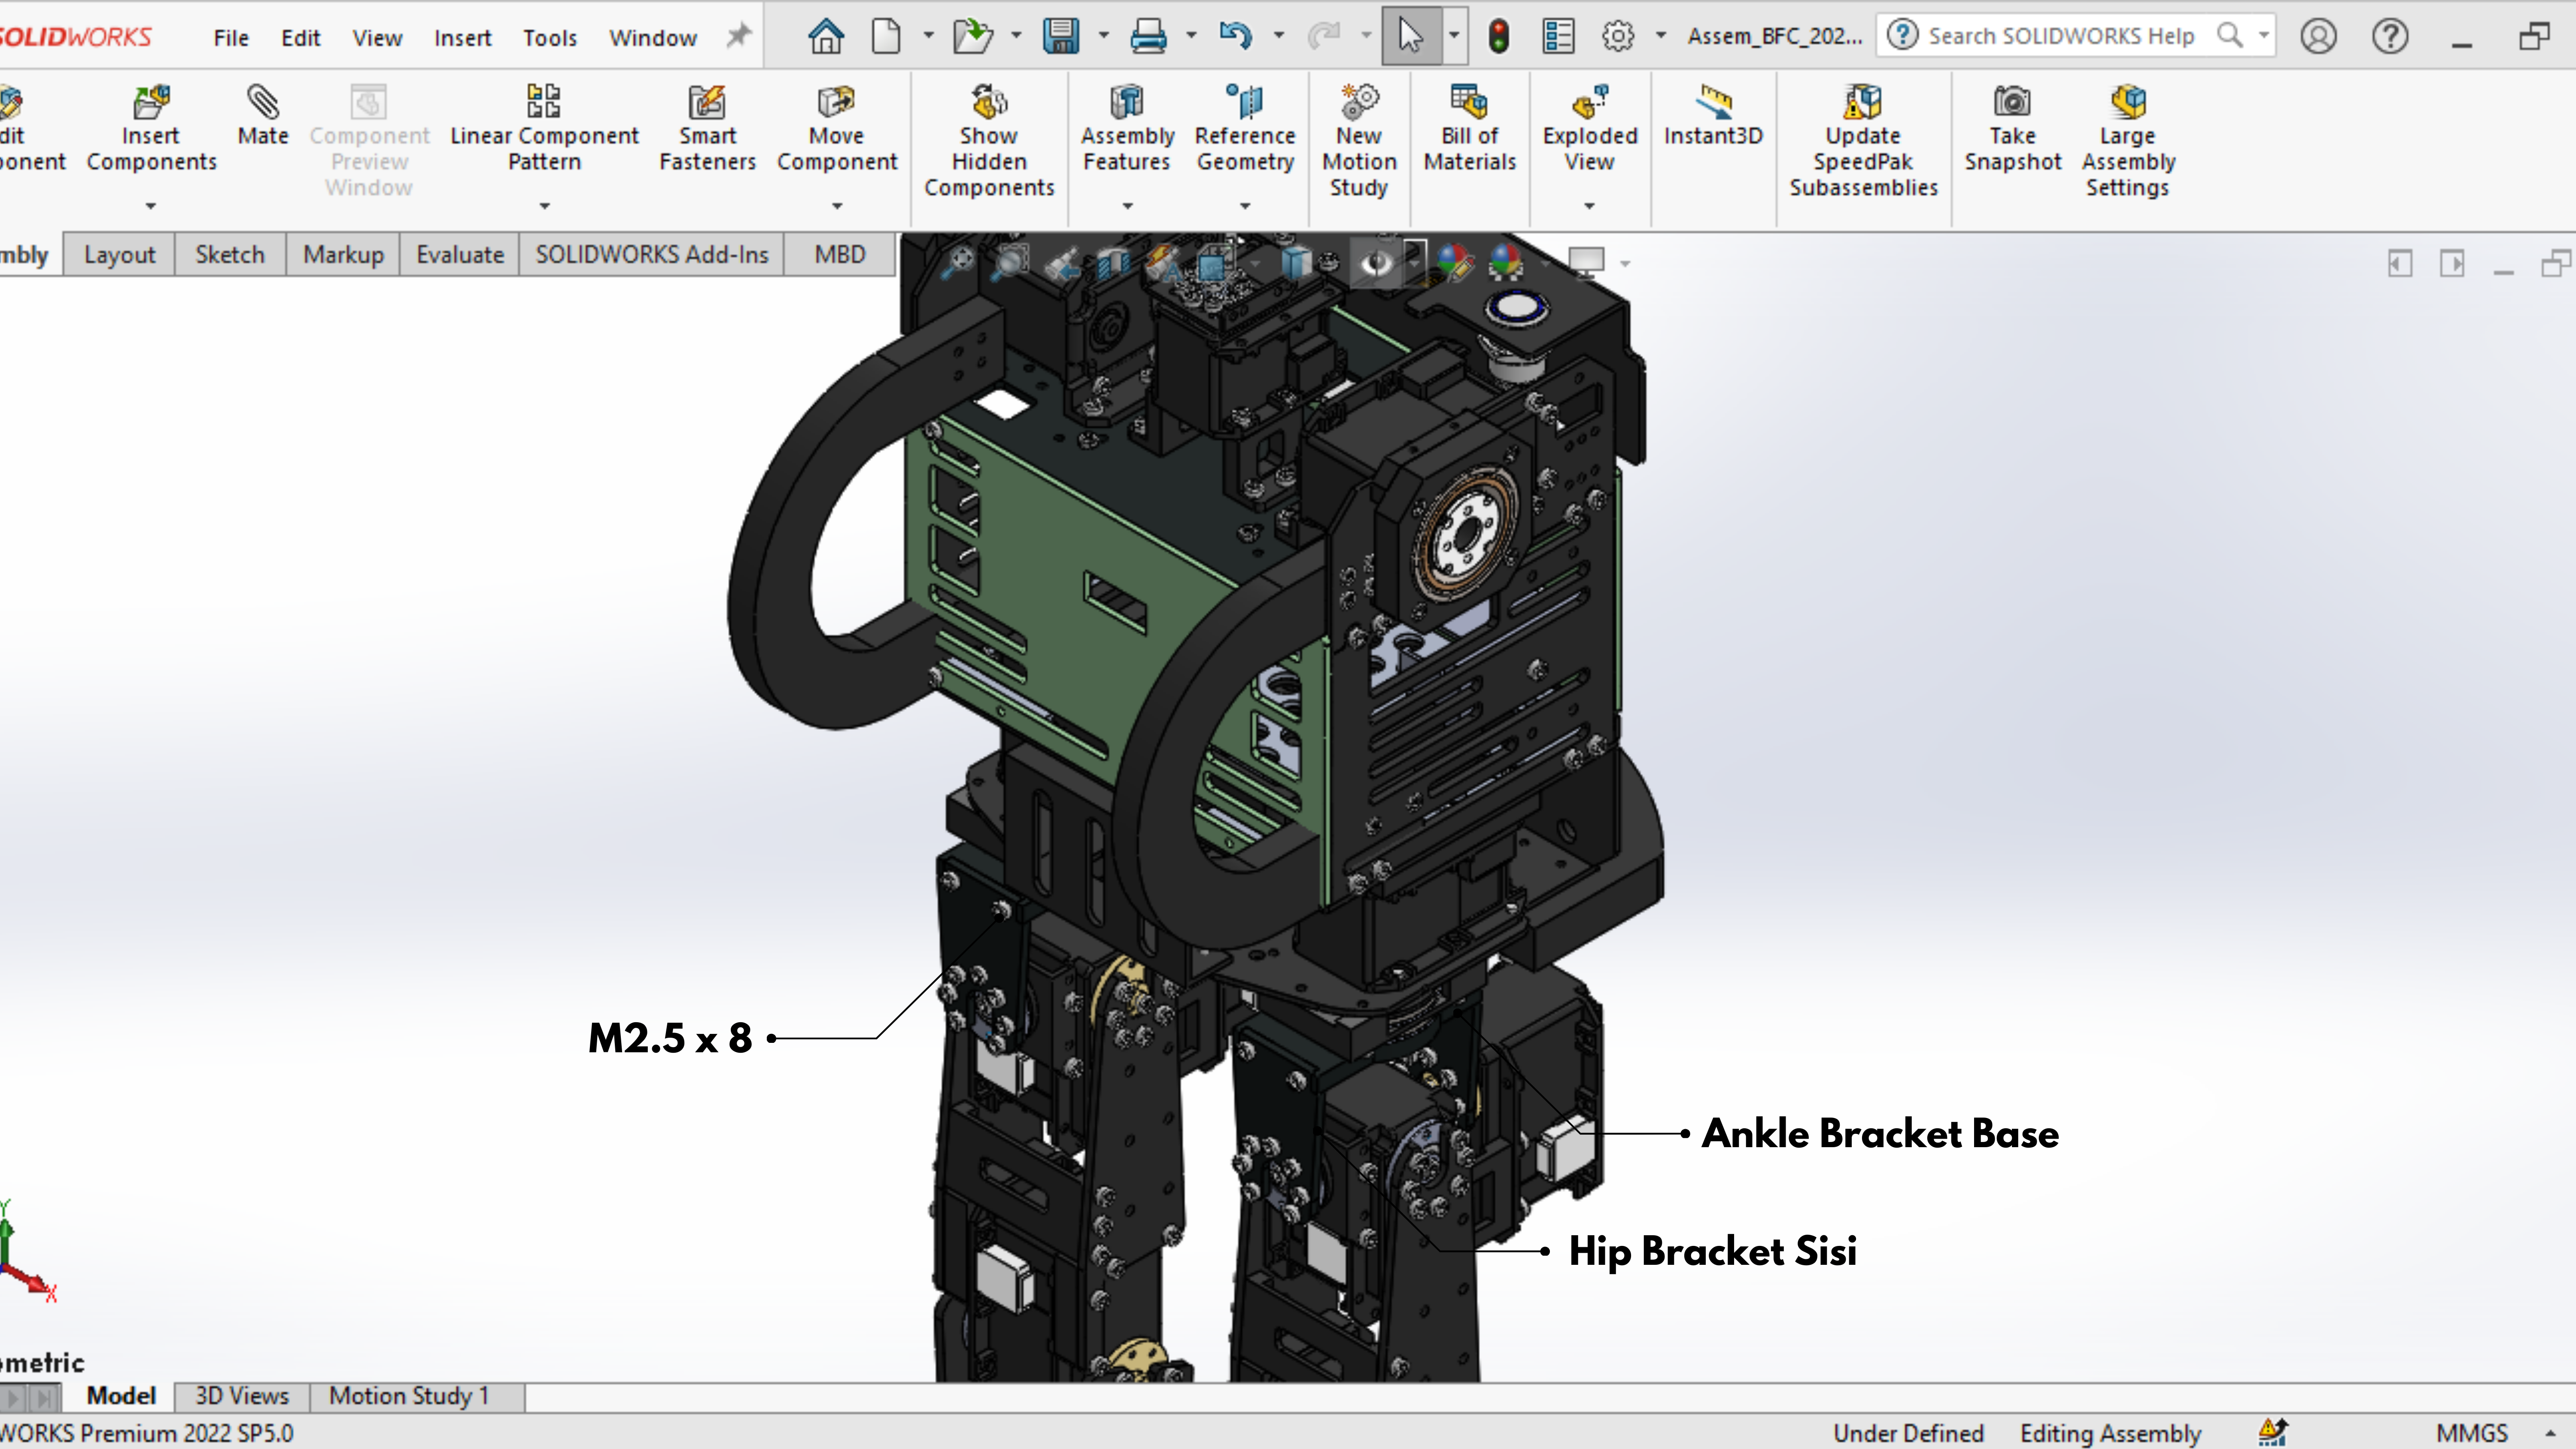Expand Move Component dropdown arrow
Image resolution: width=2576 pixels, height=1449 pixels.
click(838, 206)
